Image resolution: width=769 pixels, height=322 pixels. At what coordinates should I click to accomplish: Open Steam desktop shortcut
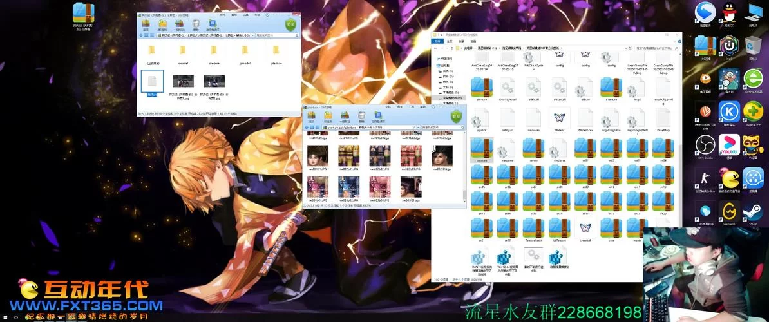pos(753,214)
